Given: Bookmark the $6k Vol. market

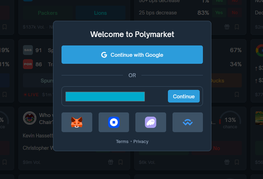Looking at the screenshot, I should (237, 162).
